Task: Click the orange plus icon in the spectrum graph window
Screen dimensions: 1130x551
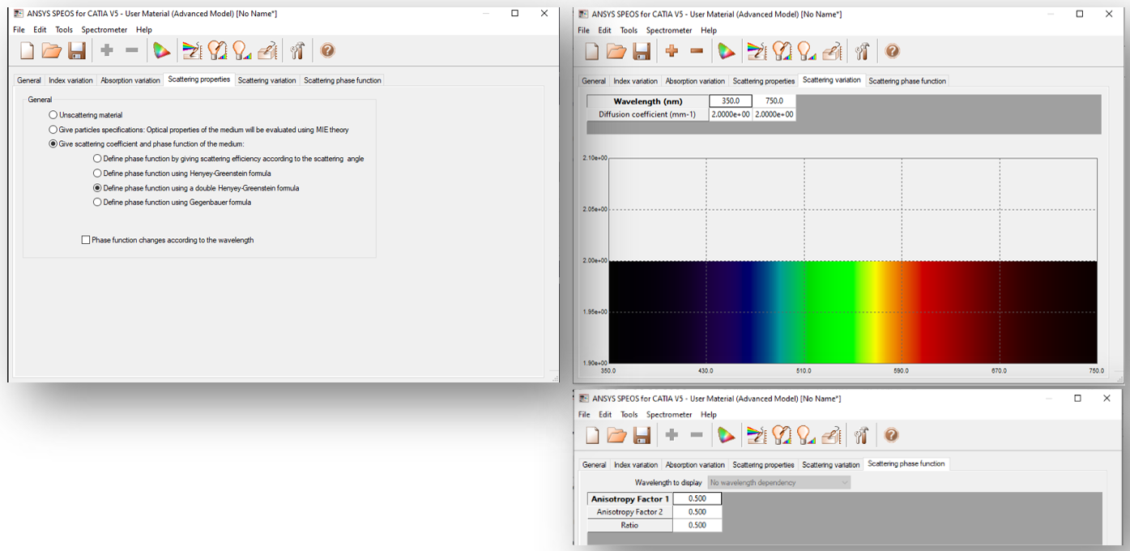Action: tap(672, 51)
